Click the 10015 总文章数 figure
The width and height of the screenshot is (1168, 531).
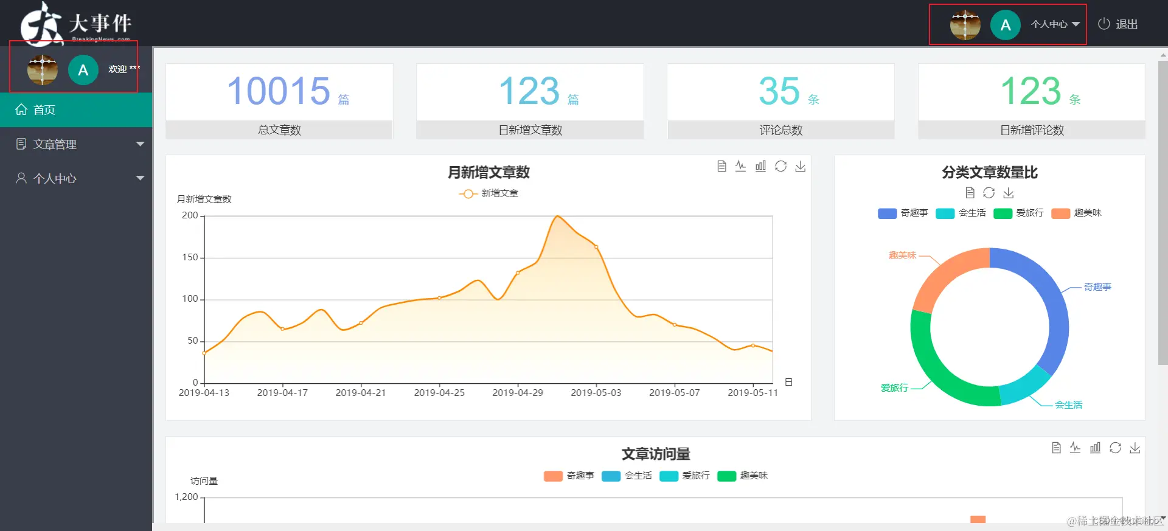tap(279, 91)
